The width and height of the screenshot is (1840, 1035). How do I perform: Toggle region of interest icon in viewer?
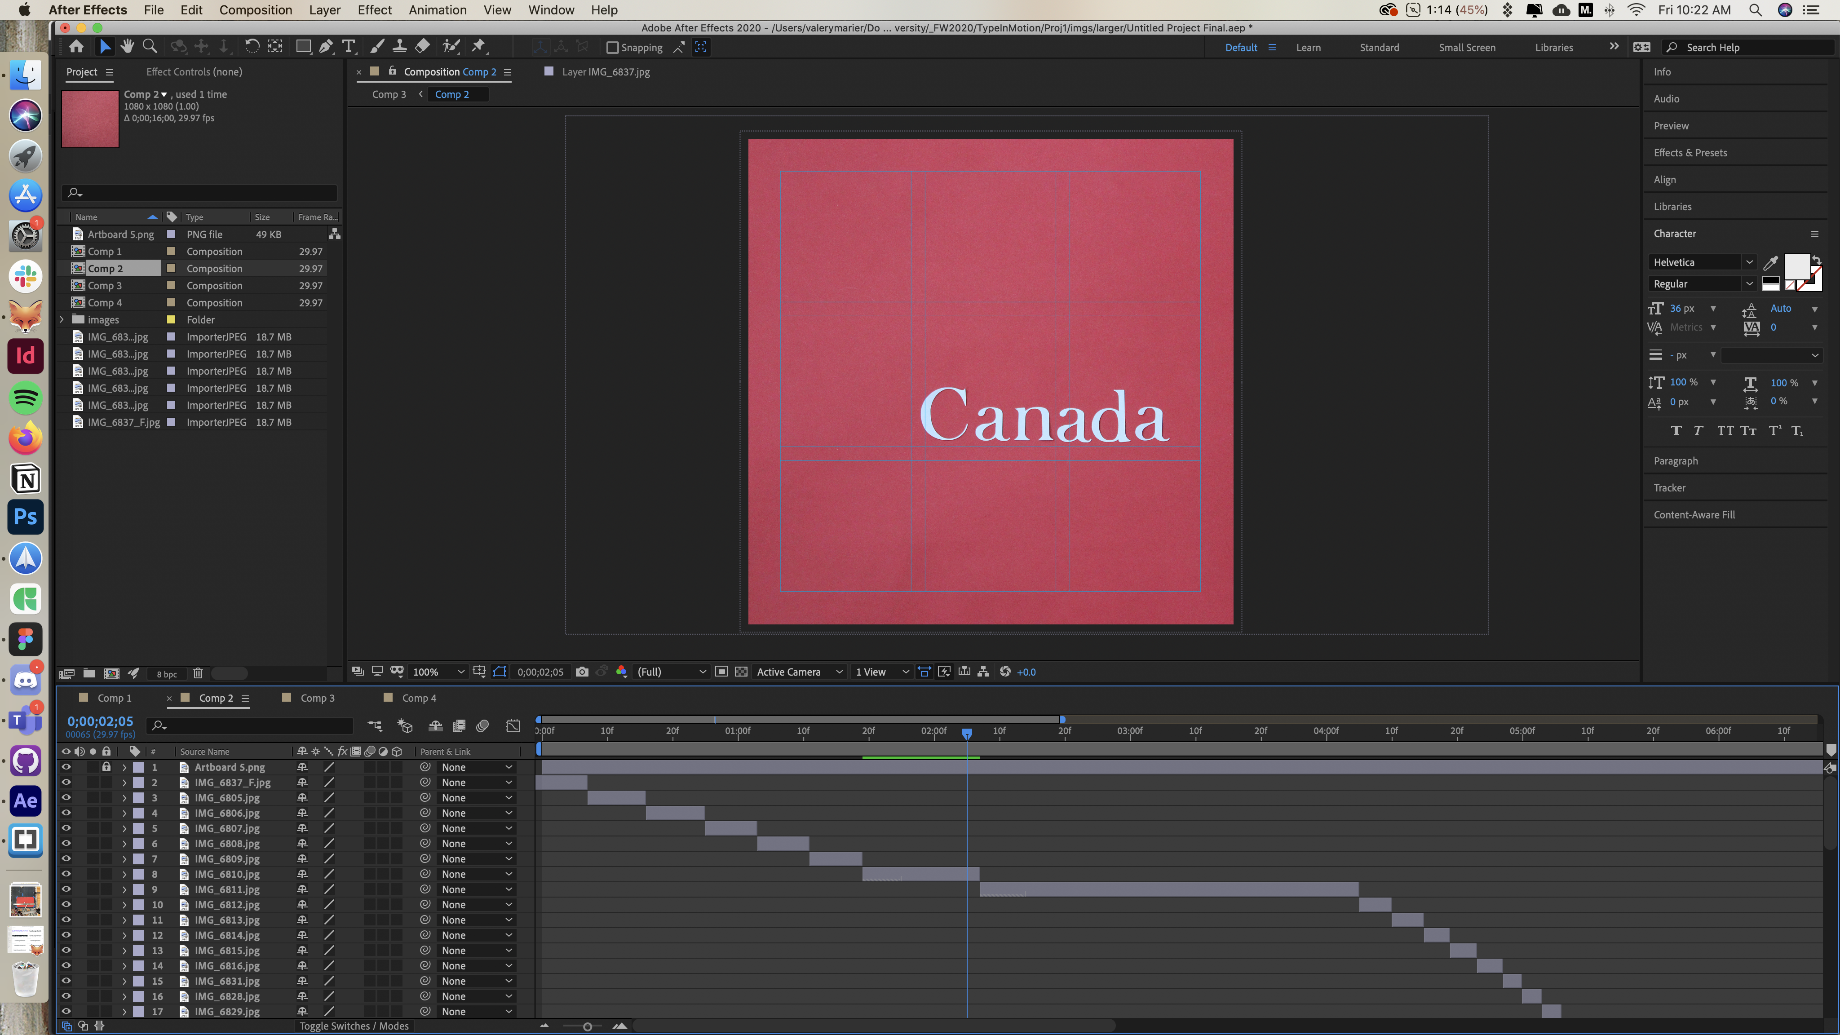tap(721, 672)
